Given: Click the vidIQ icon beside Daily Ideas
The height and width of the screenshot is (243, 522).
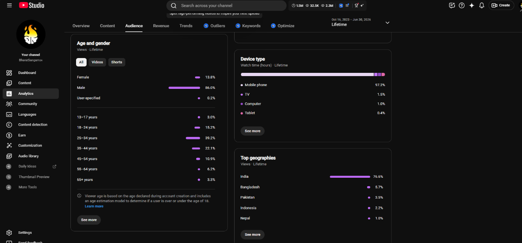Looking at the screenshot, I should (9, 167).
